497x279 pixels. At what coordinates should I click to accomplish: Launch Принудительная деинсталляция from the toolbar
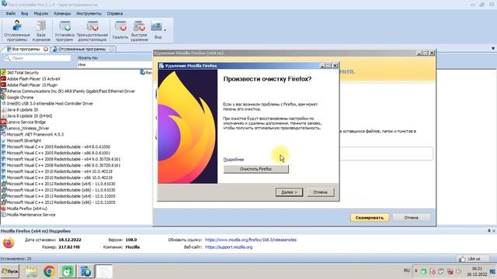click(x=92, y=31)
